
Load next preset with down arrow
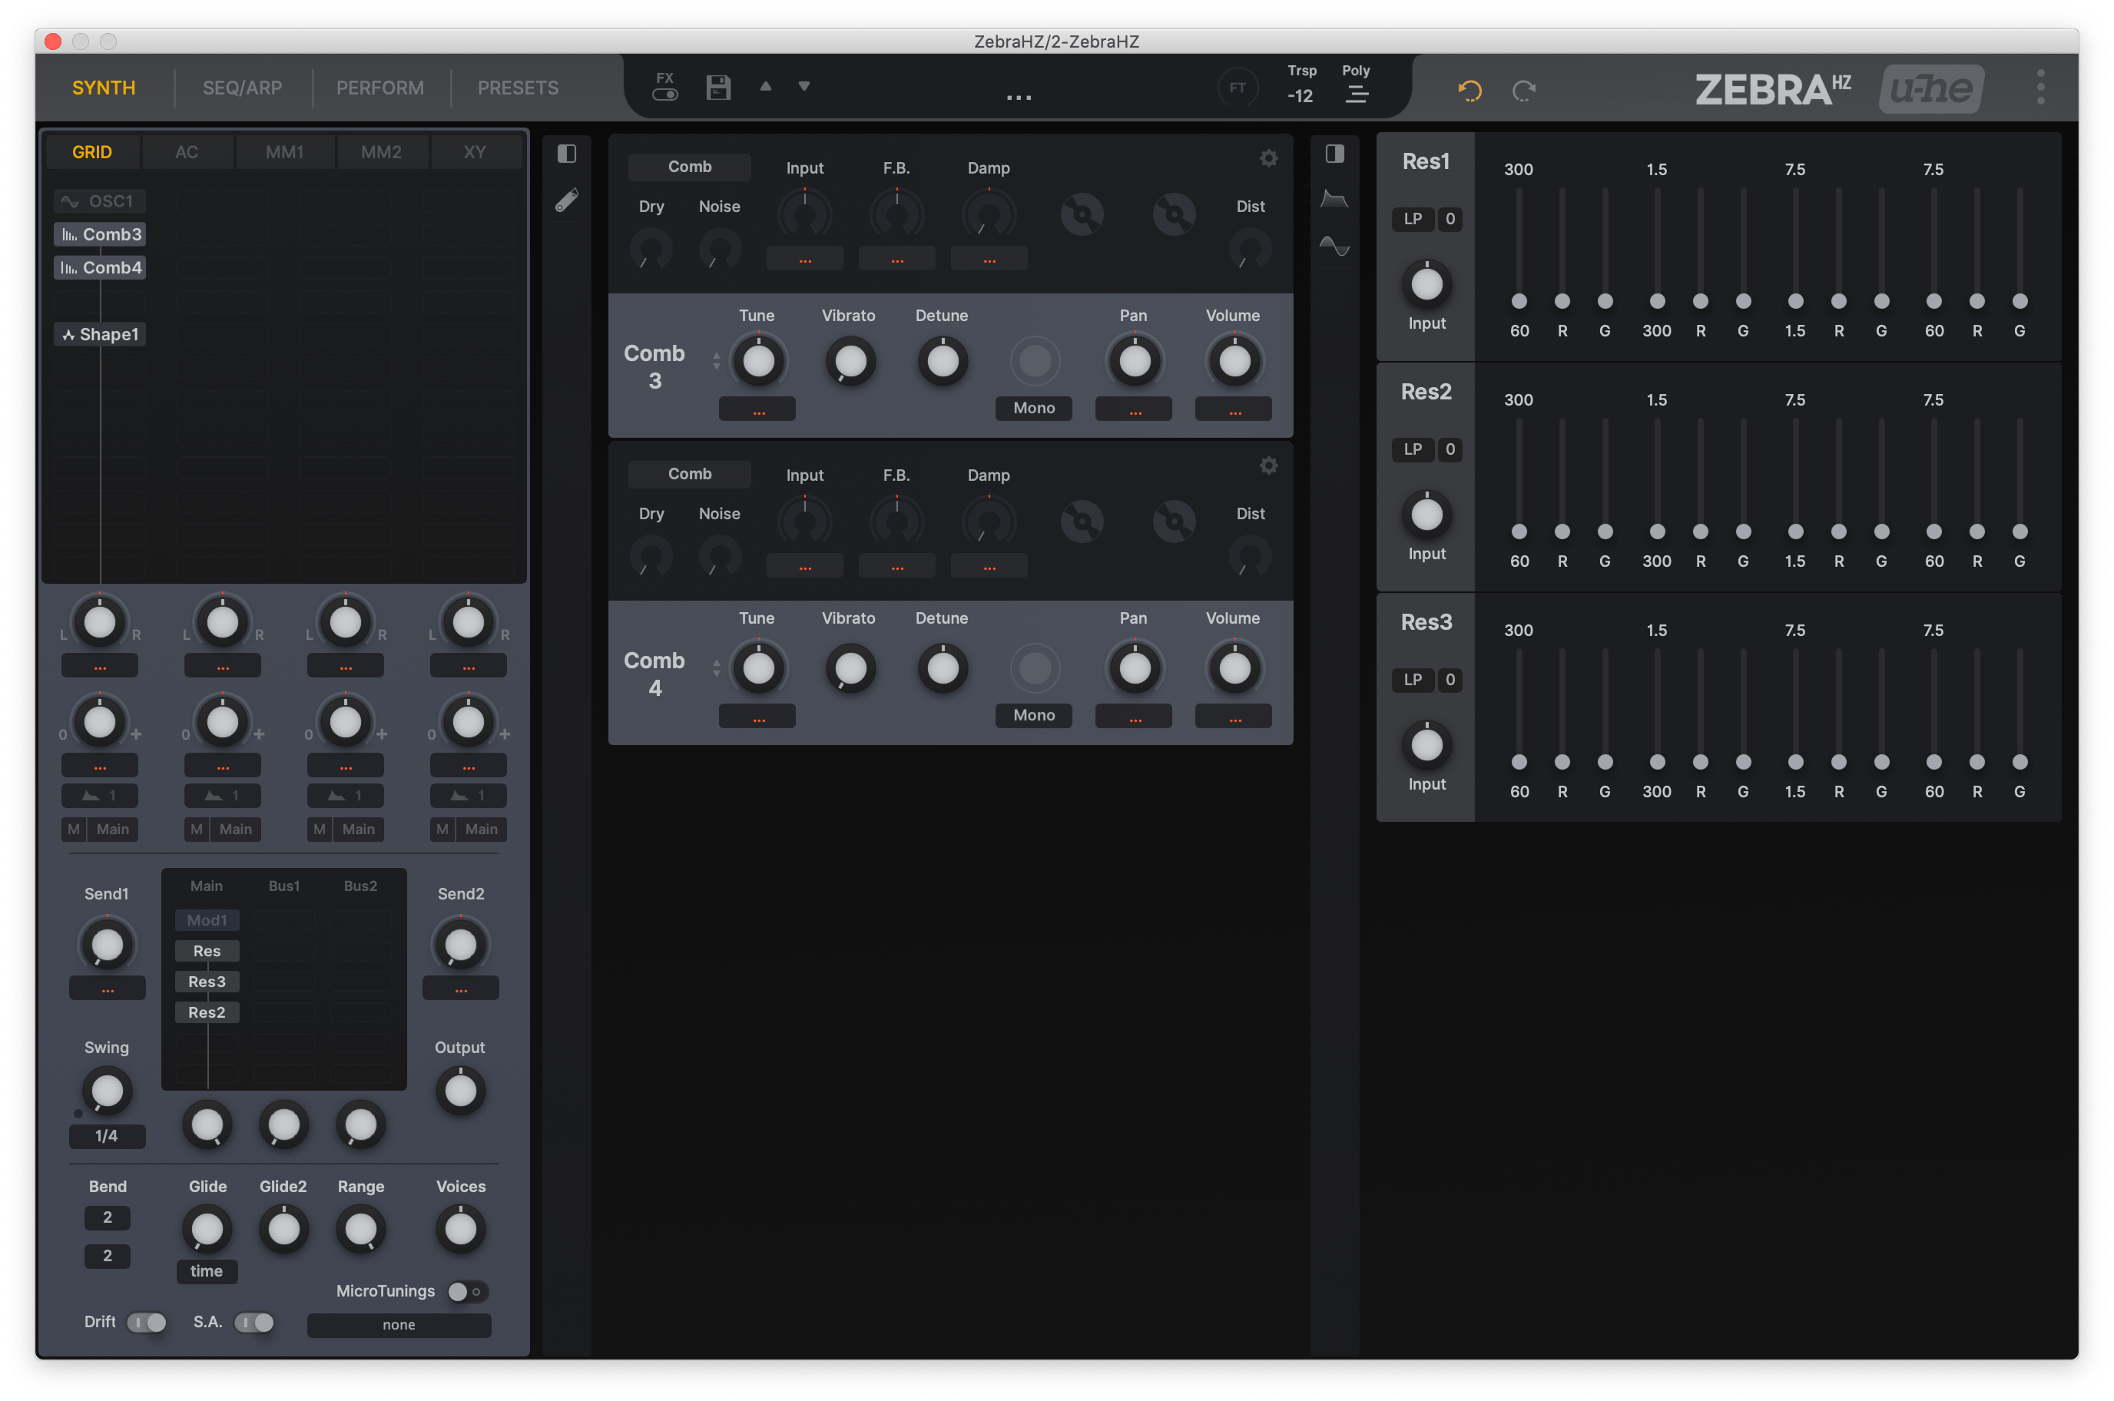tap(804, 87)
